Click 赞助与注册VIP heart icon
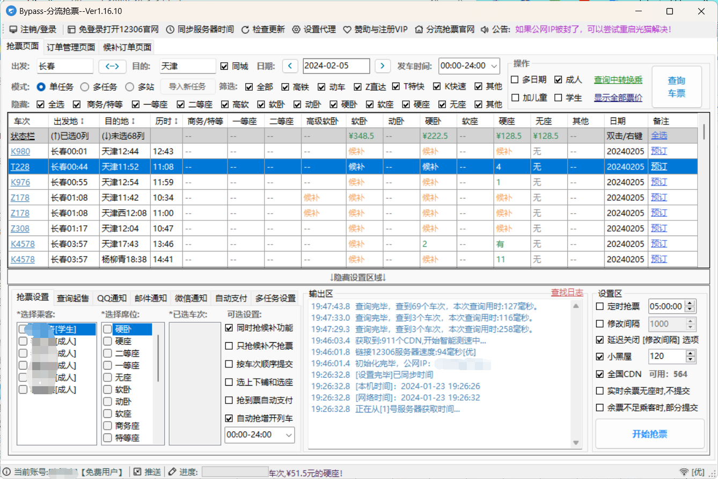This screenshot has width=718, height=479. coord(347,30)
